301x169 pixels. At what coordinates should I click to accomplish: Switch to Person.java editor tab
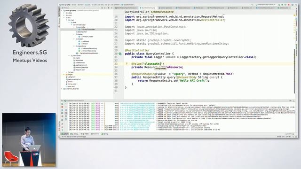[199, 8]
